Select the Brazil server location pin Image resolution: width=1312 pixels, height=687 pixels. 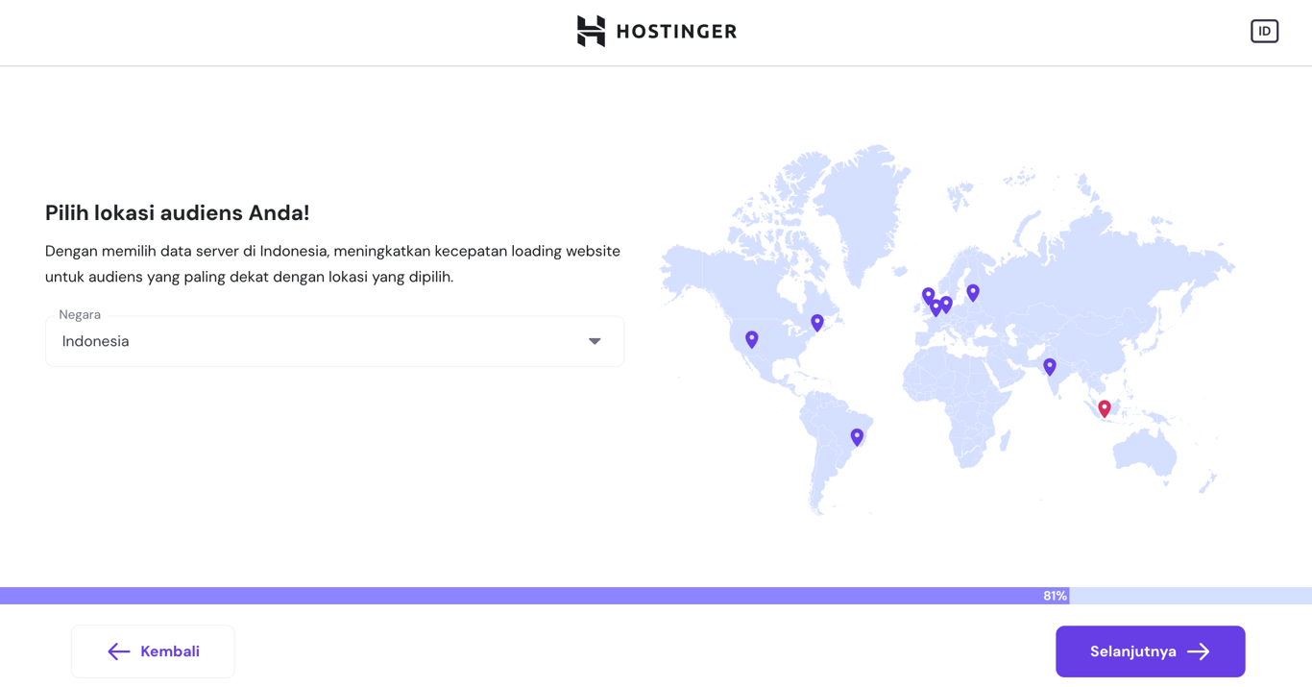tap(857, 436)
